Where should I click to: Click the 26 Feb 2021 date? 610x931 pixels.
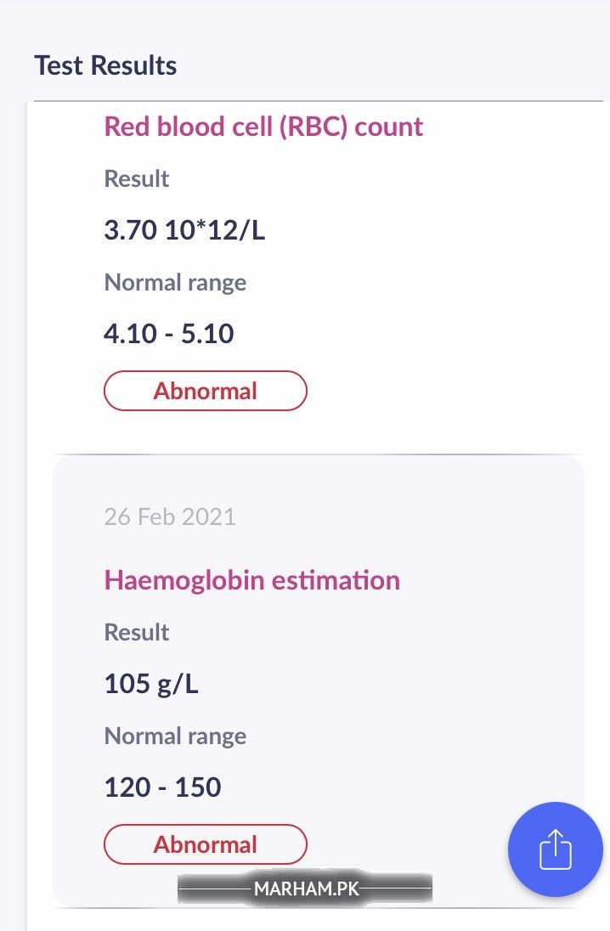pyautogui.click(x=170, y=516)
